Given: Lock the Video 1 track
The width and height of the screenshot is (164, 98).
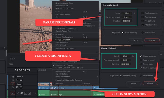Looking at the screenshot, I should click(13, 87).
